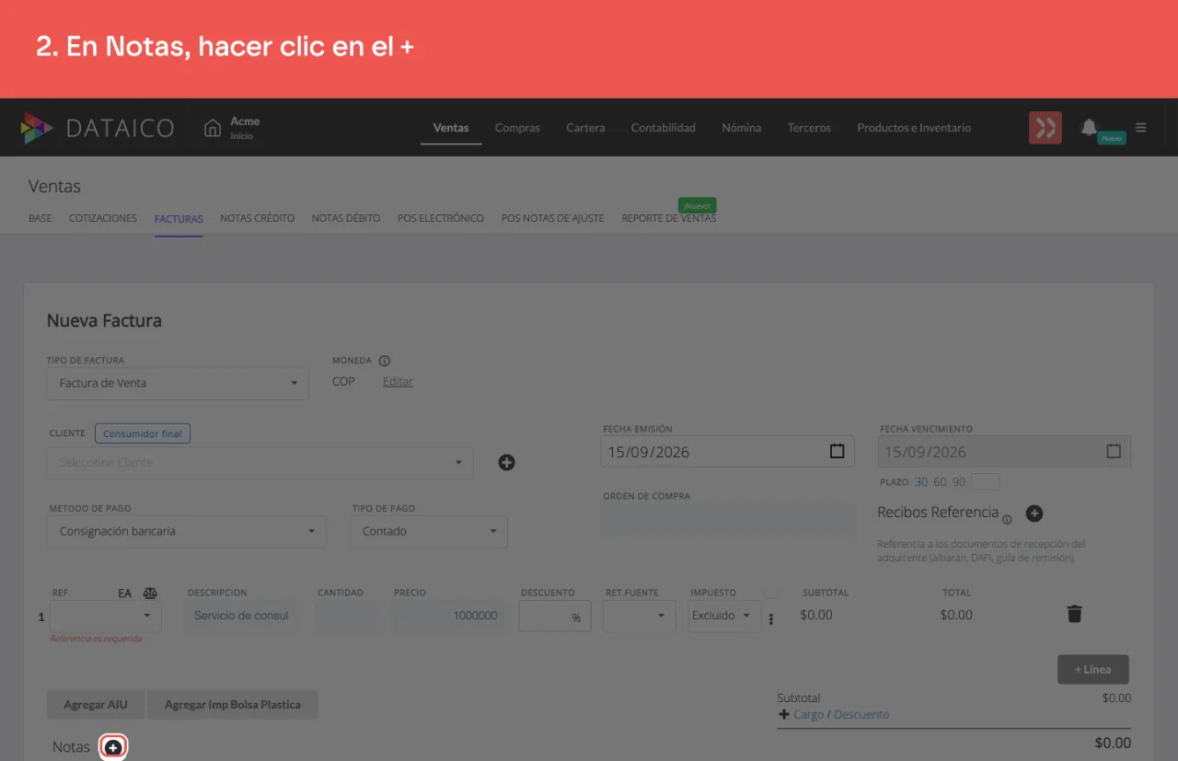Open Productos e Inventario menu
The height and width of the screenshot is (761, 1178).
[914, 128]
